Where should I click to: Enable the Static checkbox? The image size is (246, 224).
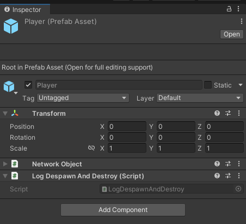point(208,85)
